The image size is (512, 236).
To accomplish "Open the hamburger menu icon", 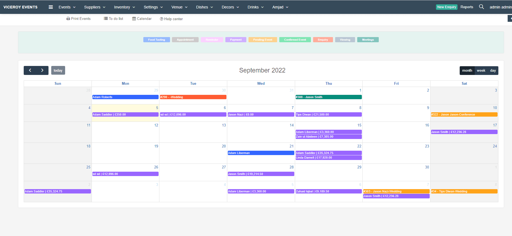I will 51,7.
